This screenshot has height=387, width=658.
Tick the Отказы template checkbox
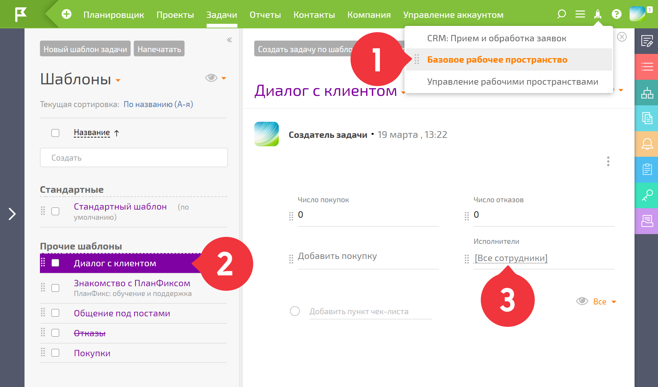coord(55,333)
